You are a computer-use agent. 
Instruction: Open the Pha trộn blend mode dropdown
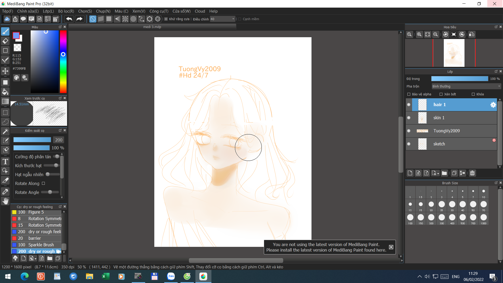tap(466, 86)
